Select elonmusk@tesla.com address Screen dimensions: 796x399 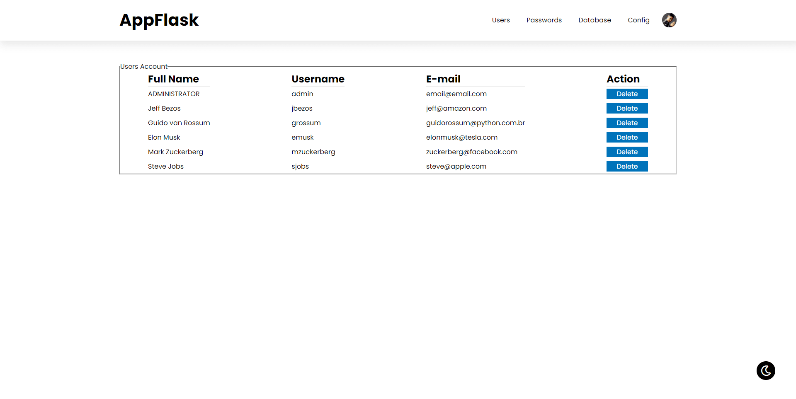[462, 138]
